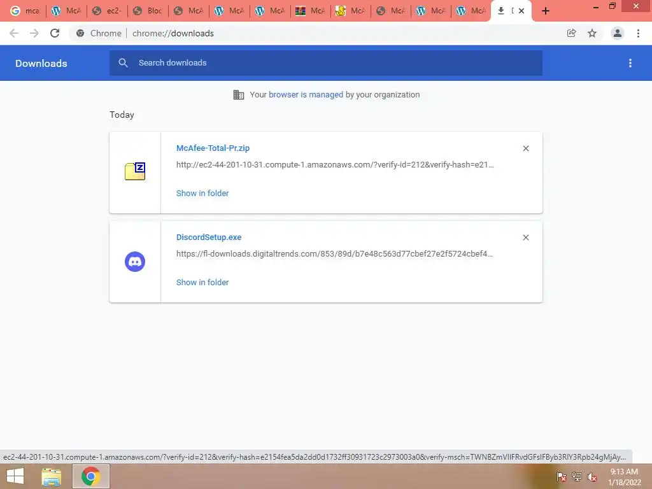Remove McAfee-Total-Pr.zip from the list with X

pyautogui.click(x=526, y=148)
